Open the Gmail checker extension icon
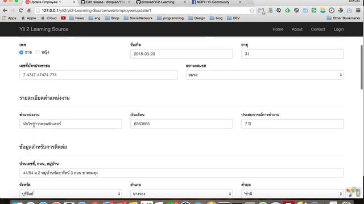 pos(262,11)
